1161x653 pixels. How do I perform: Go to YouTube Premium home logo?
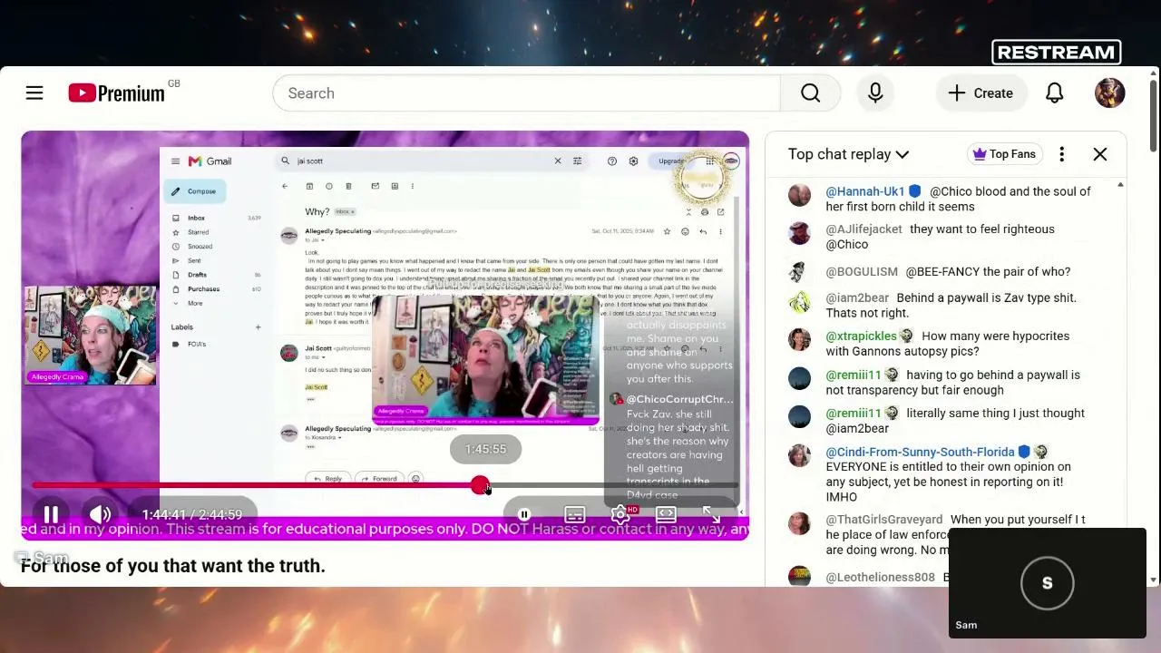pos(116,93)
